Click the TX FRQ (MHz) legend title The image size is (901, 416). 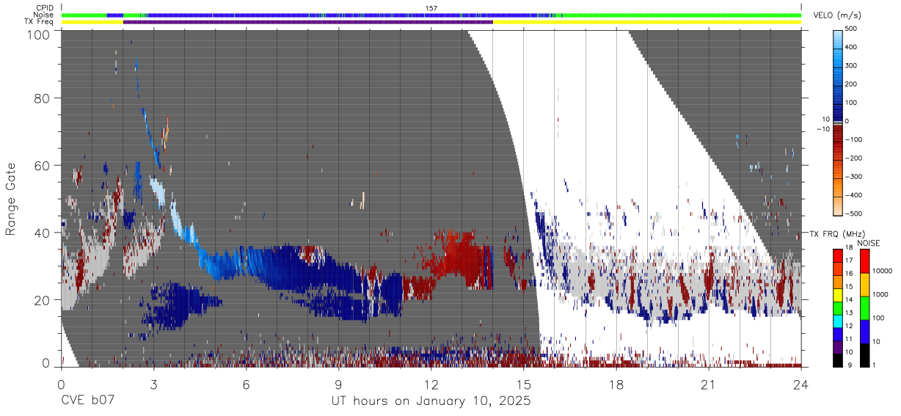pyautogui.click(x=837, y=233)
